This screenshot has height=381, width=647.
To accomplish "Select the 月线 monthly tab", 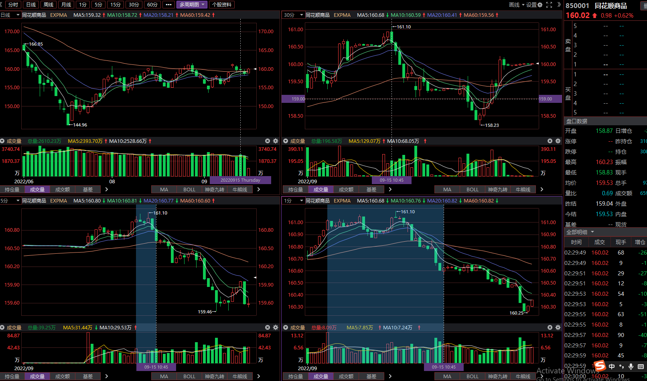I will (66, 5).
